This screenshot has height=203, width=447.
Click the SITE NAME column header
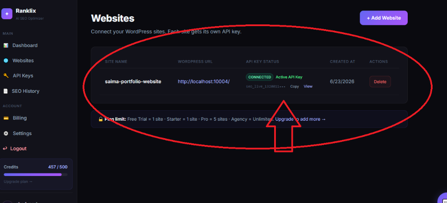pyautogui.click(x=116, y=61)
